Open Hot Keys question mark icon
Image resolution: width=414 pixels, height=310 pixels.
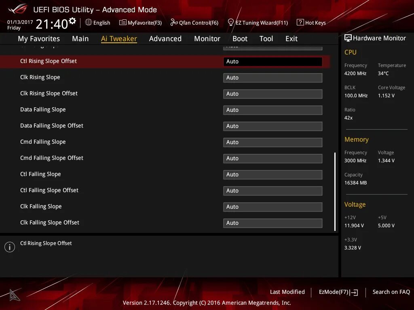(x=300, y=23)
